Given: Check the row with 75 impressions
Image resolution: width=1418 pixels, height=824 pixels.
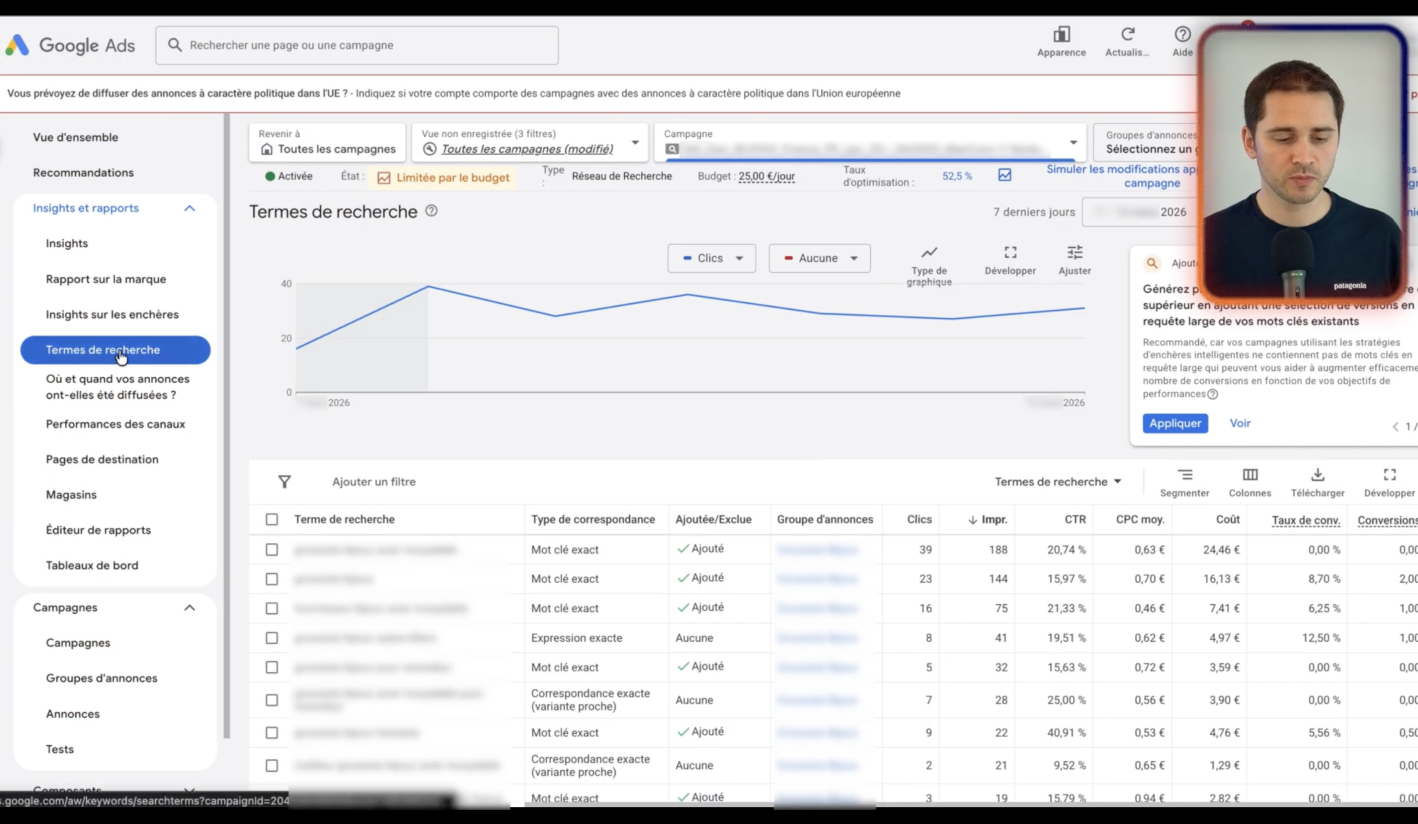Looking at the screenshot, I should [x=272, y=608].
